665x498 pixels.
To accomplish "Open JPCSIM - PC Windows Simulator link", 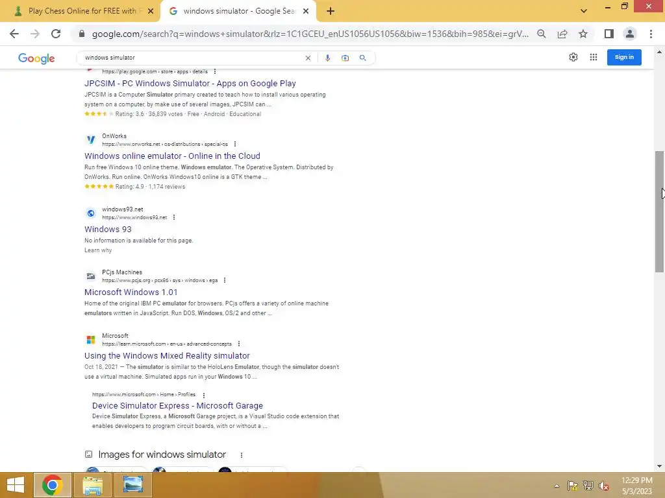I will tap(190, 84).
